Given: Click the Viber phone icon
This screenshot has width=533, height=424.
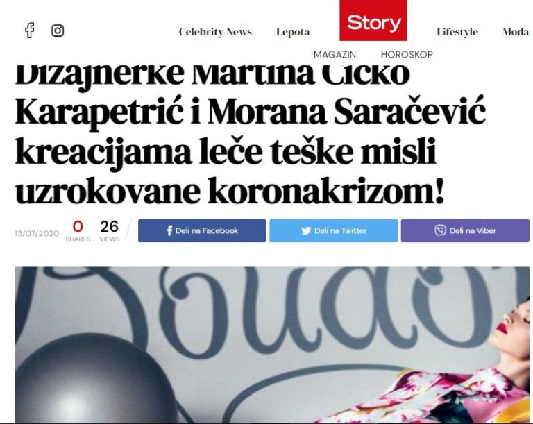Looking at the screenshot, I should pyautogui.click(x=440, y=230).
